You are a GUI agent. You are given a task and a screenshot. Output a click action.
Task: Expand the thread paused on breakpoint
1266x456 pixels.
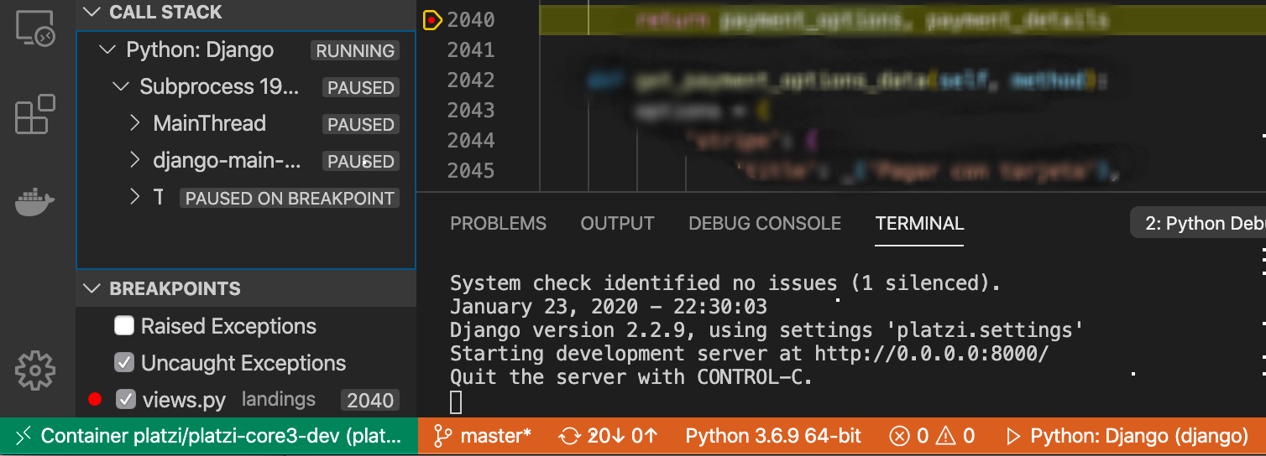[135, 197]
